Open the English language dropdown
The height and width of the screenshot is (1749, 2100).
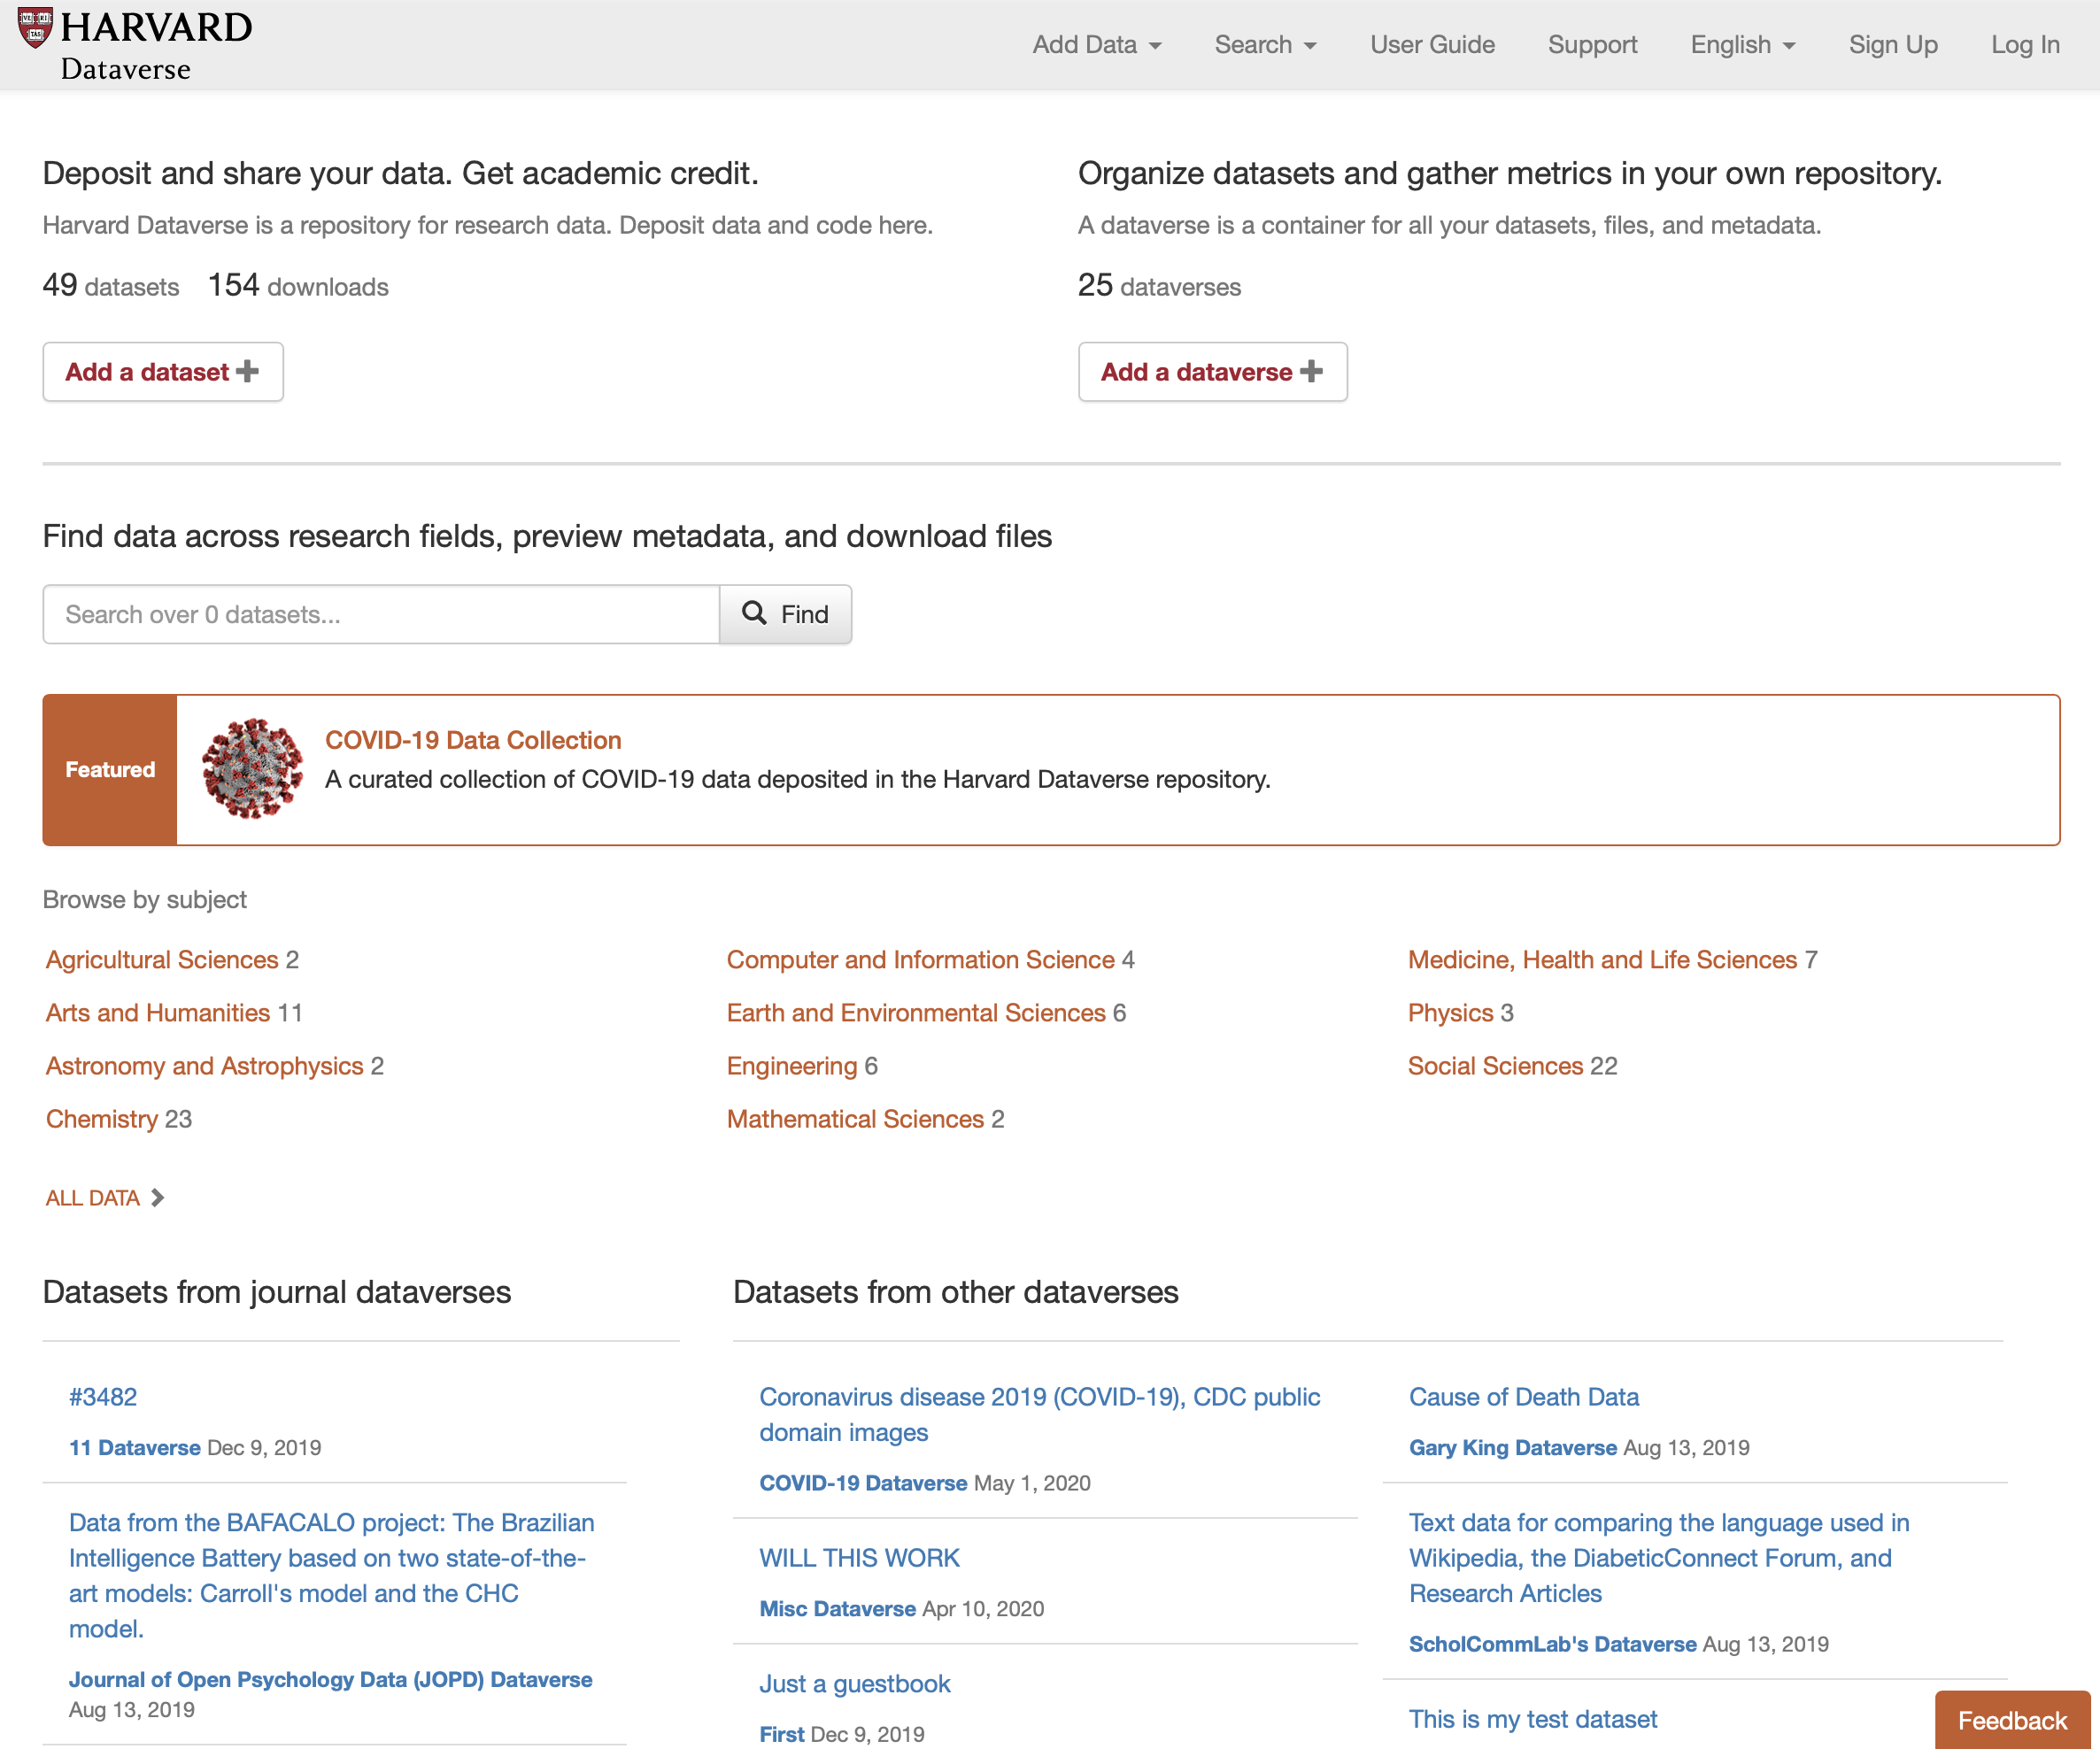[x=1742, y=45]
